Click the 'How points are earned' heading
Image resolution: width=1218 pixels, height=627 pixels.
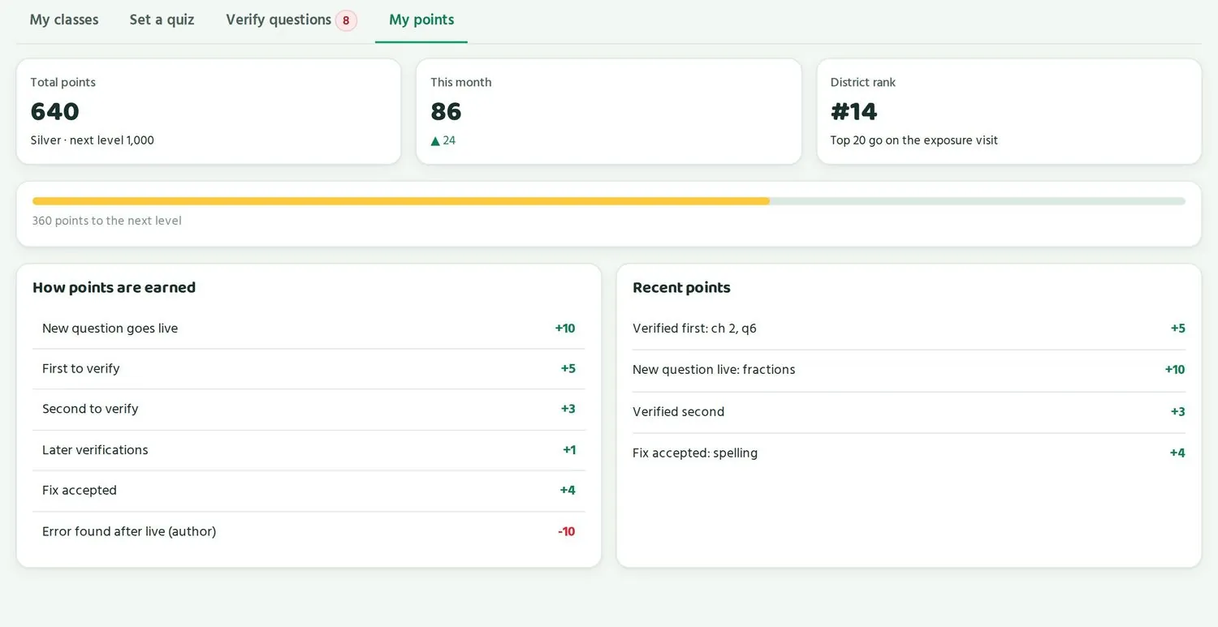(114, 287)
